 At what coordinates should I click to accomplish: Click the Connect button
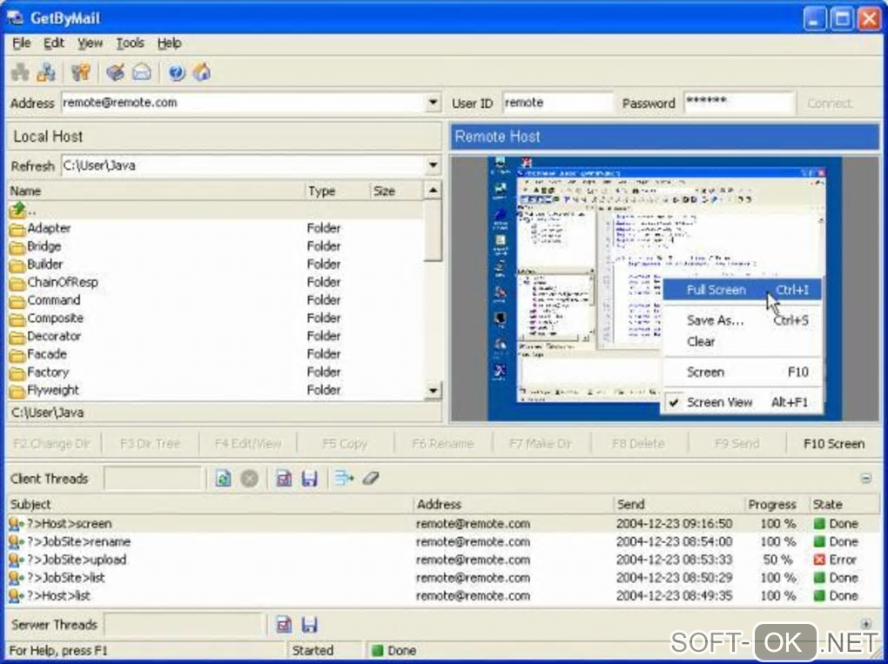pyautogui.click(x=829, y=104)
